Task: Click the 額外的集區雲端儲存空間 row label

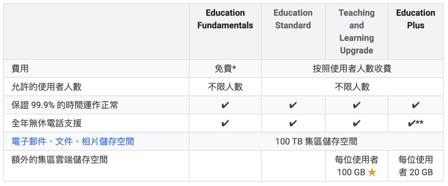Action: click(x=60, y=160)
